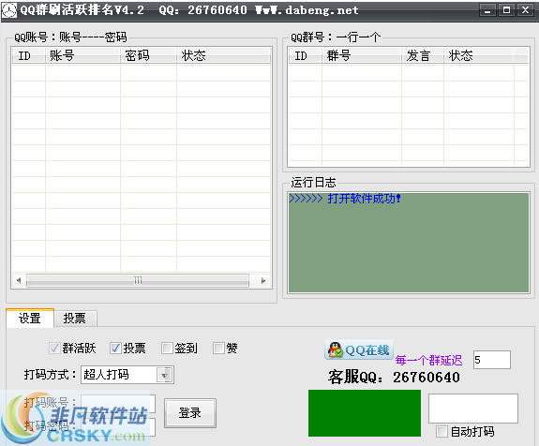
Task: Click the 密码 column header
Action: point(148,55)
